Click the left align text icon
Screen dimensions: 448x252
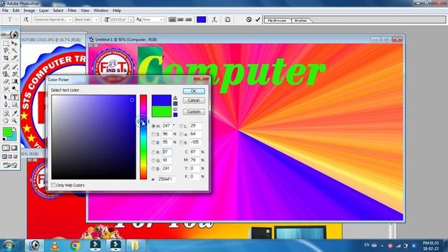point(172,20)
